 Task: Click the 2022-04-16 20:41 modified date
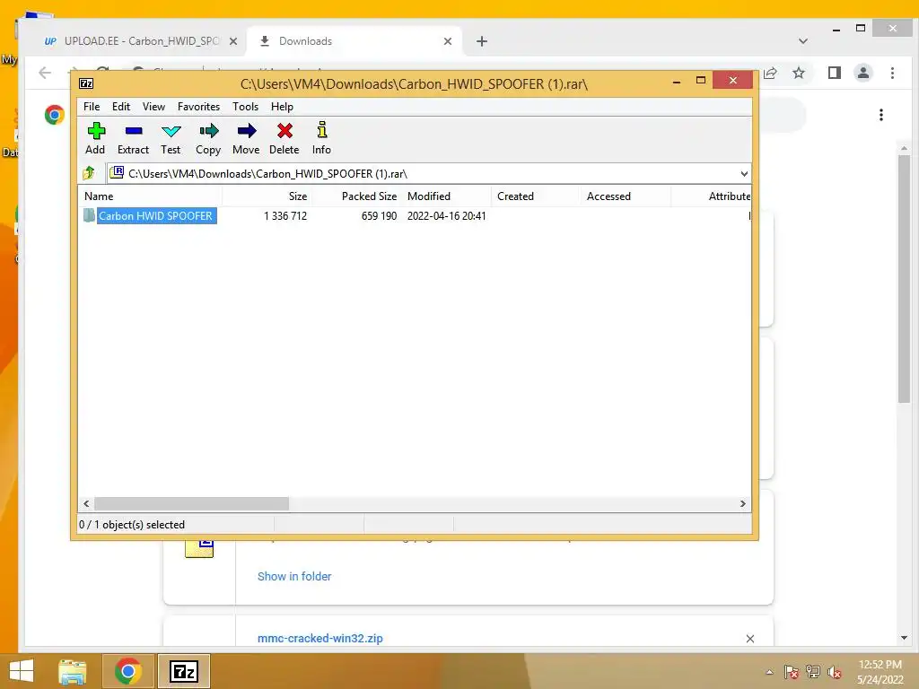447,215
